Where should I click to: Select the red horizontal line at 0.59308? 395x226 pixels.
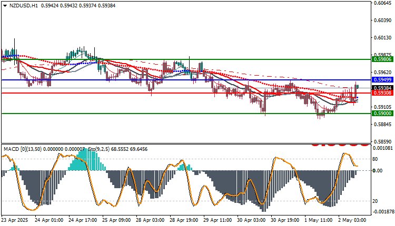[186, 93]
